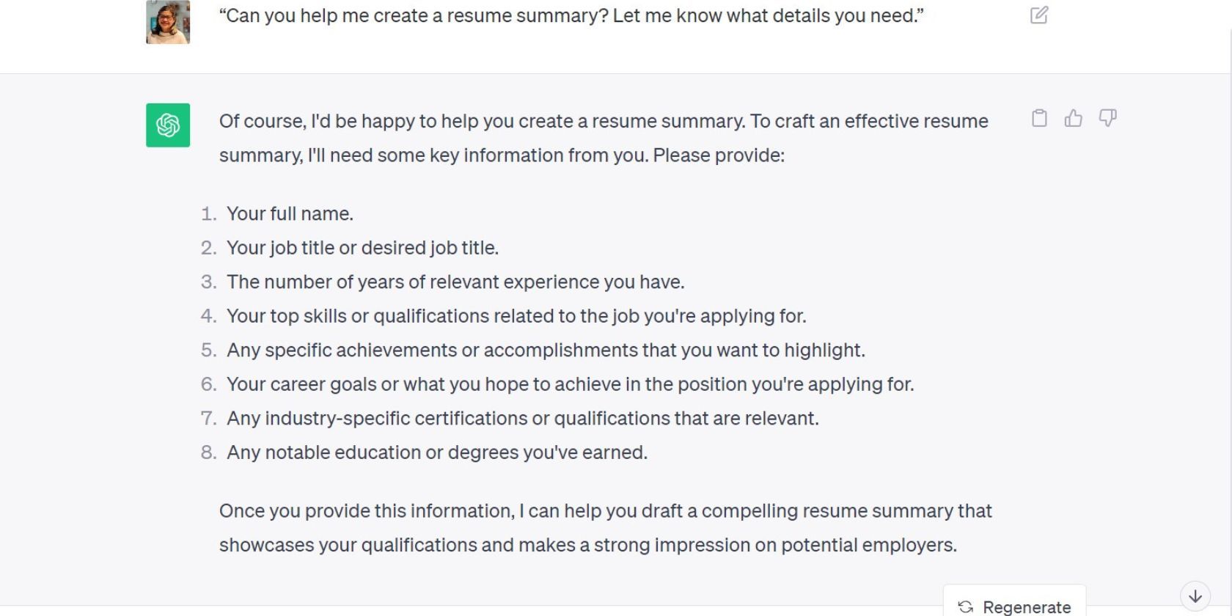Select the top skills or qualifications item
1232x616 pixels.
coord(516,316)
